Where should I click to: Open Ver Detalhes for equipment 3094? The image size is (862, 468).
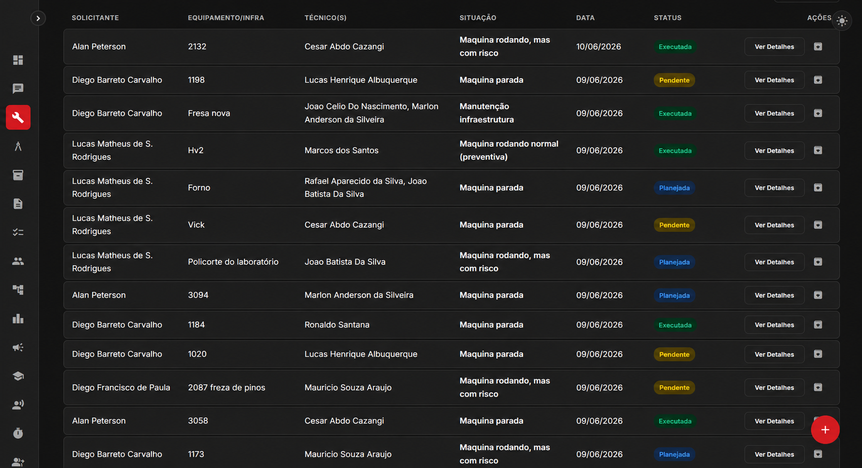tap(774, 295)
